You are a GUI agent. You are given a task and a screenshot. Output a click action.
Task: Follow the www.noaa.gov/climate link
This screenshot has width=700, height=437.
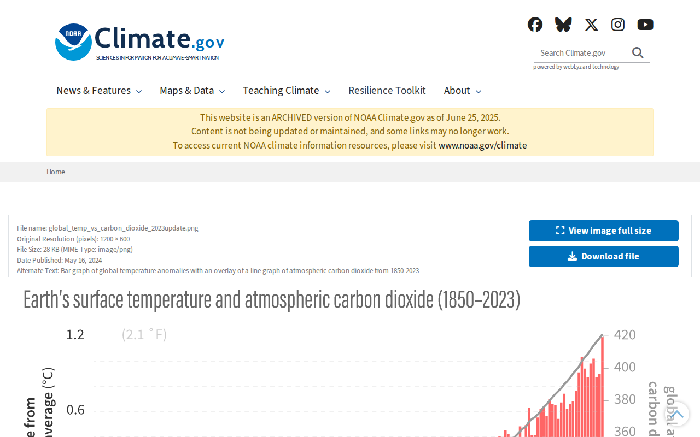point(483,145)
